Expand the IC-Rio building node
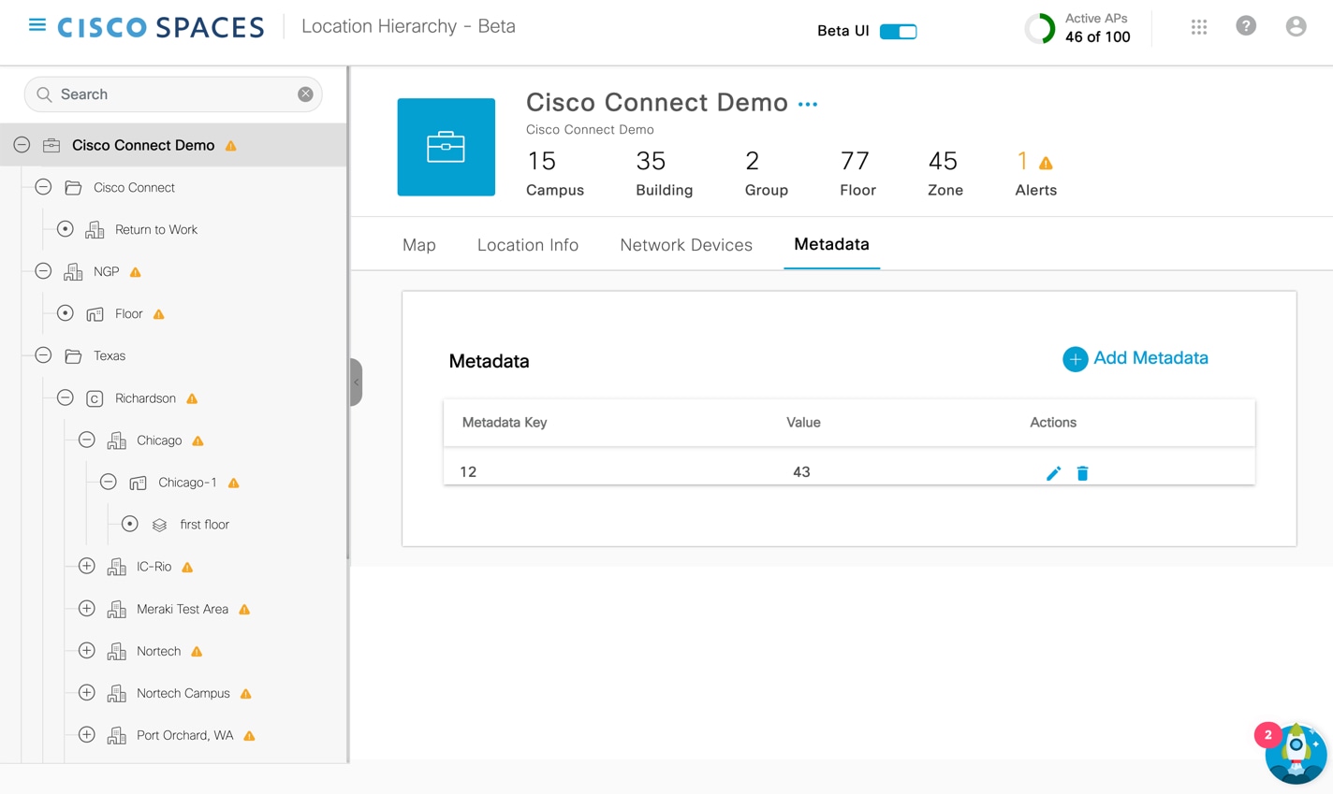1333x794 pixels. pos(86,566)
